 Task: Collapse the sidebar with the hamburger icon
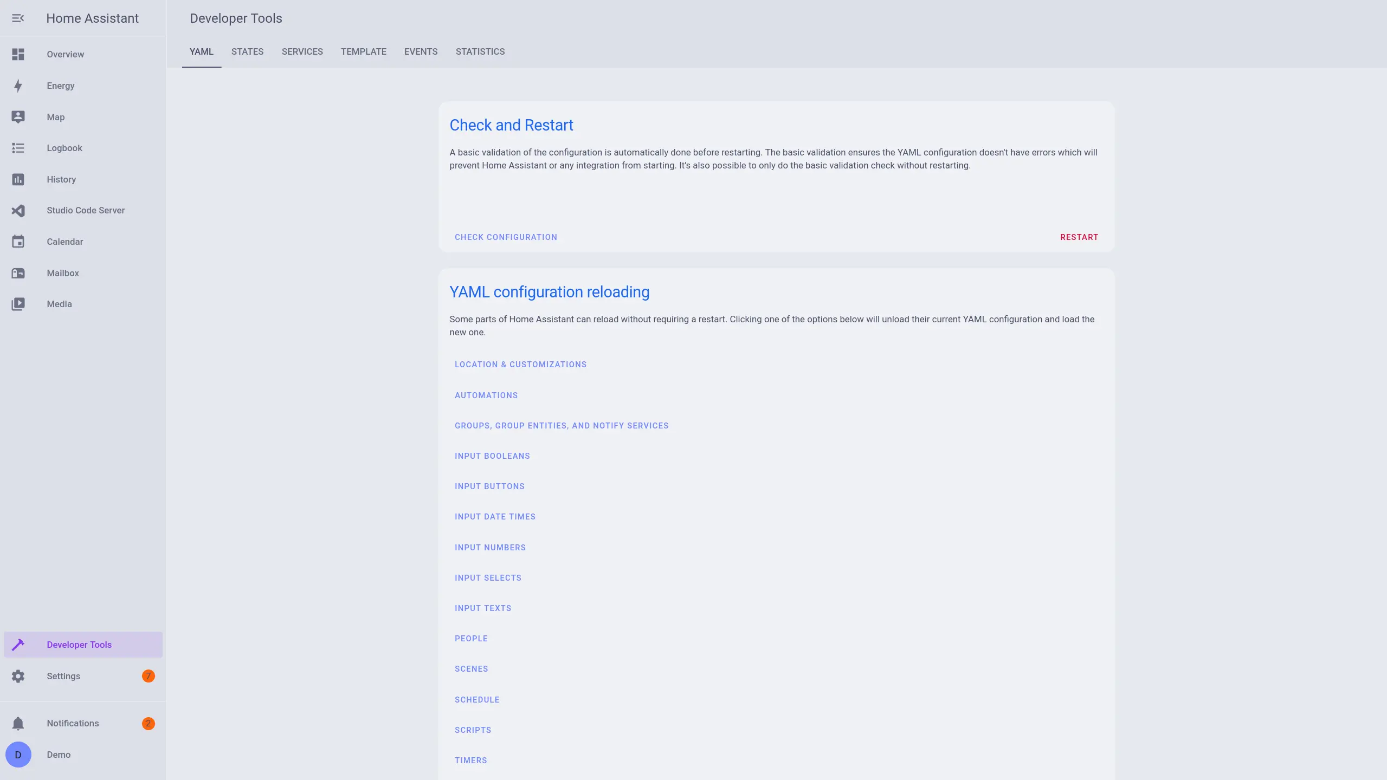pyautogui.click(x=18, y=18)
